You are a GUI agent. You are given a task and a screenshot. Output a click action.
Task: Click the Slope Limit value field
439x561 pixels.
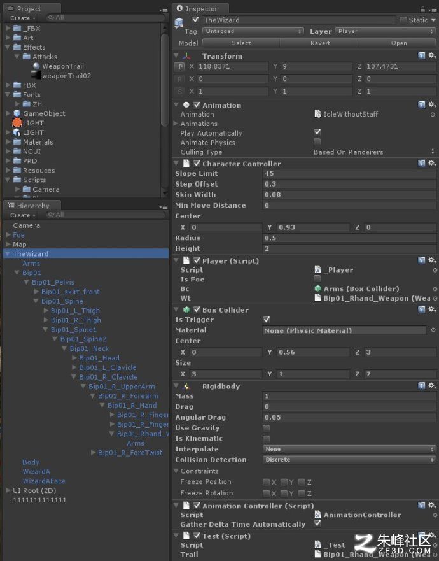349,174
